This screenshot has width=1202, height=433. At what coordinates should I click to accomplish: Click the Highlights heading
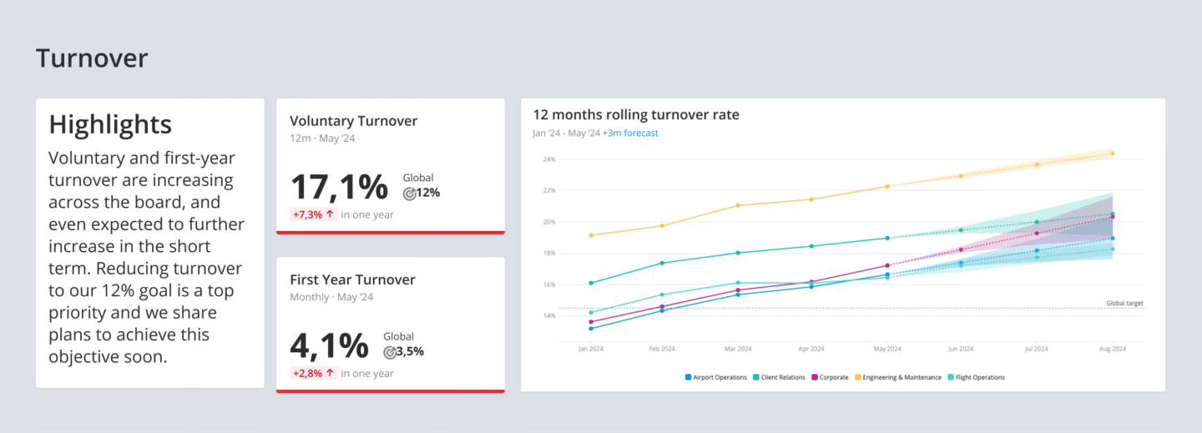tap(110, 124)
